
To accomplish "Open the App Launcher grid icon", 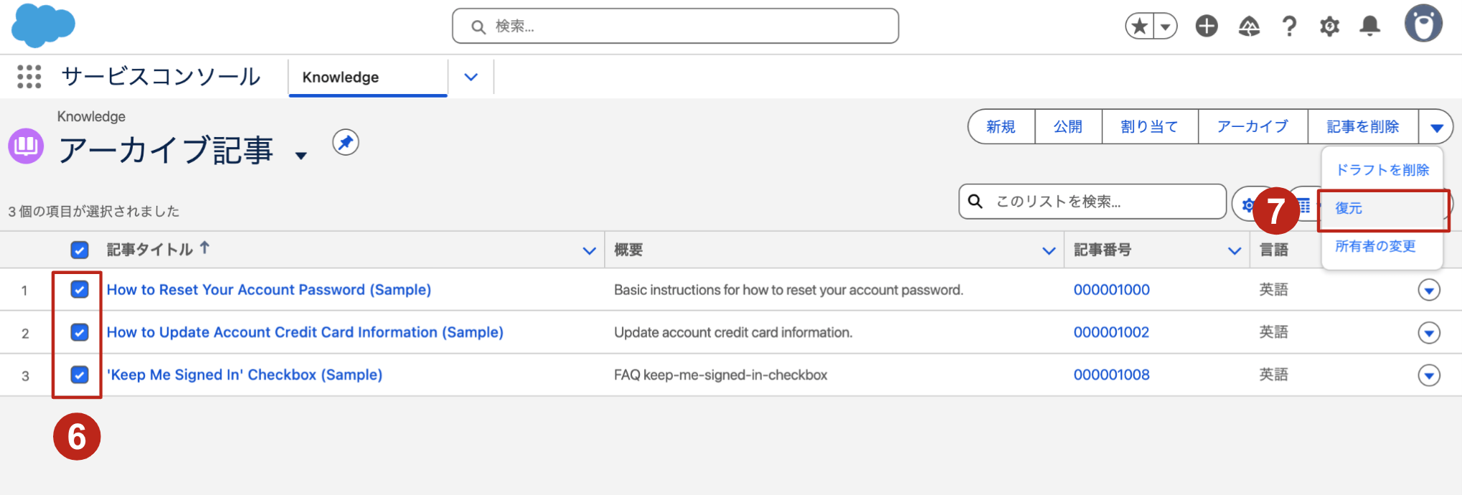I will [29, 77].
